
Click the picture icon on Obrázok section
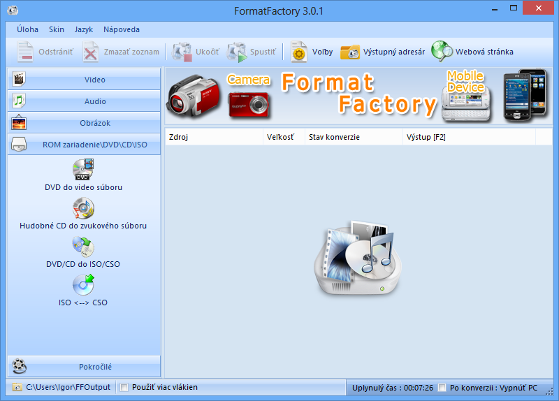pyautogui.click(x=19, y=123)
